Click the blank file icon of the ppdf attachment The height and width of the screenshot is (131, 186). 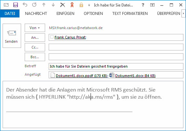coord(53,75)
